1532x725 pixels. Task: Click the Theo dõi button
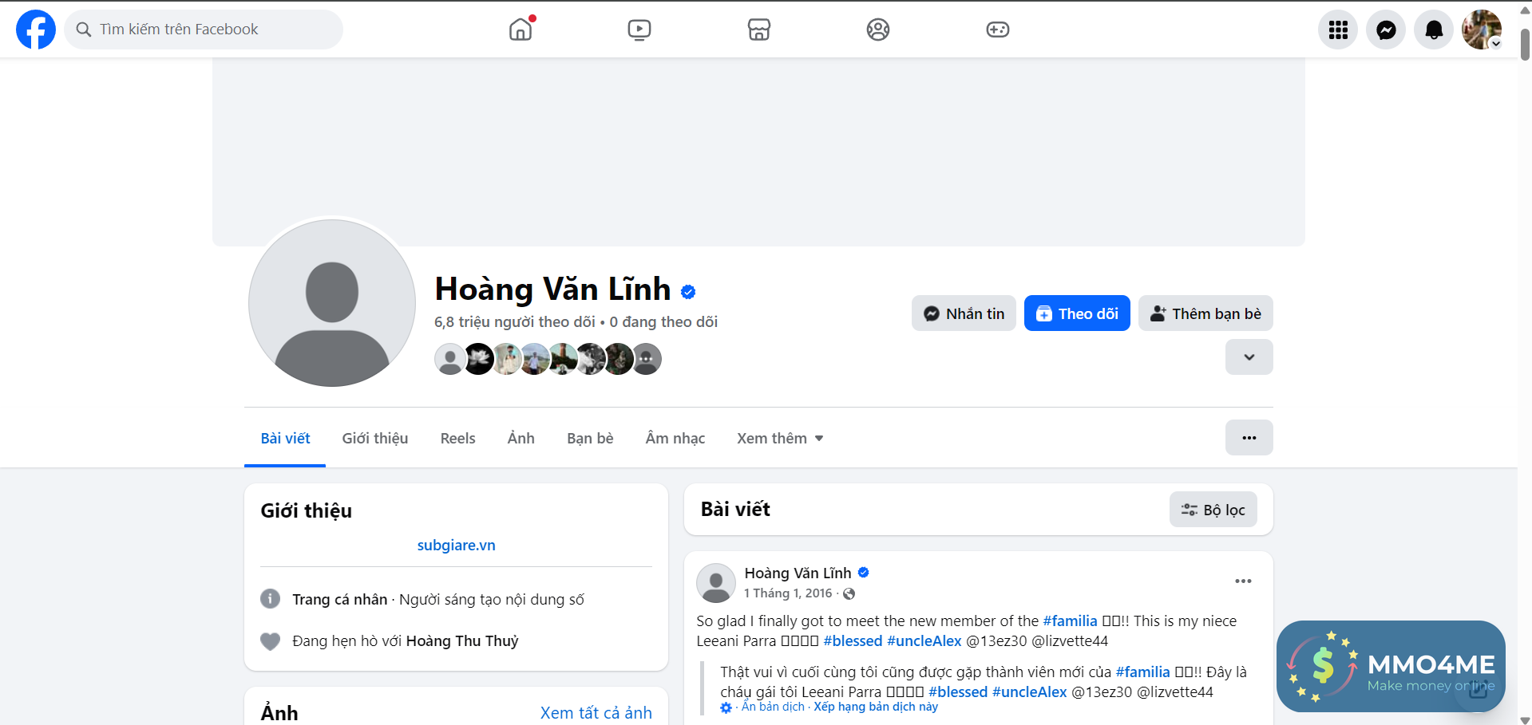[1077, 313]
